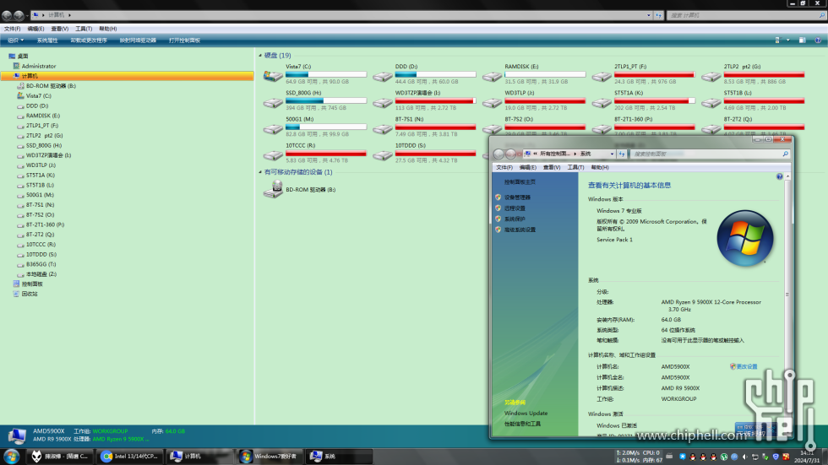Open the Organize dropdown in Explorer toolbar

coord(15,40)
